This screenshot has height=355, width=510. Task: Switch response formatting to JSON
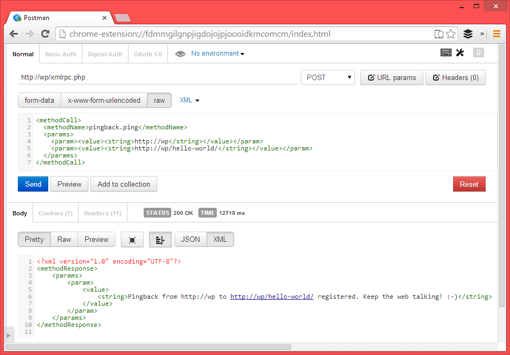(x=190, y=239)
